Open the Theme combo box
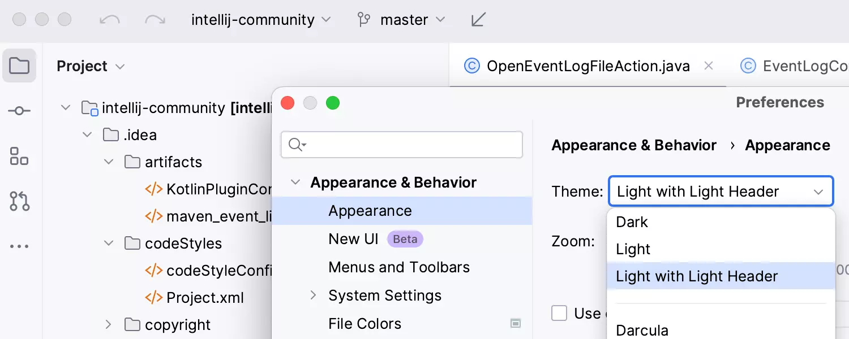Viewport: 849px width, 339px height. (720, 192)
